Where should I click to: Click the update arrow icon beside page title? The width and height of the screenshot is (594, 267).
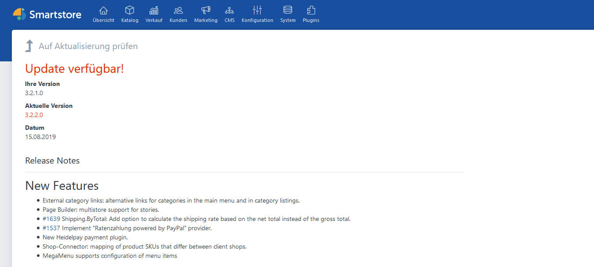click(x=29, y=46)
